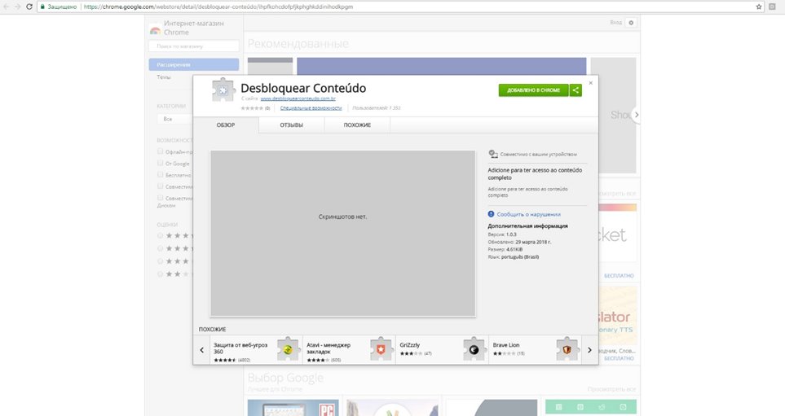Open the desbloquearconteudo.com.br site link

coord(298,99)
